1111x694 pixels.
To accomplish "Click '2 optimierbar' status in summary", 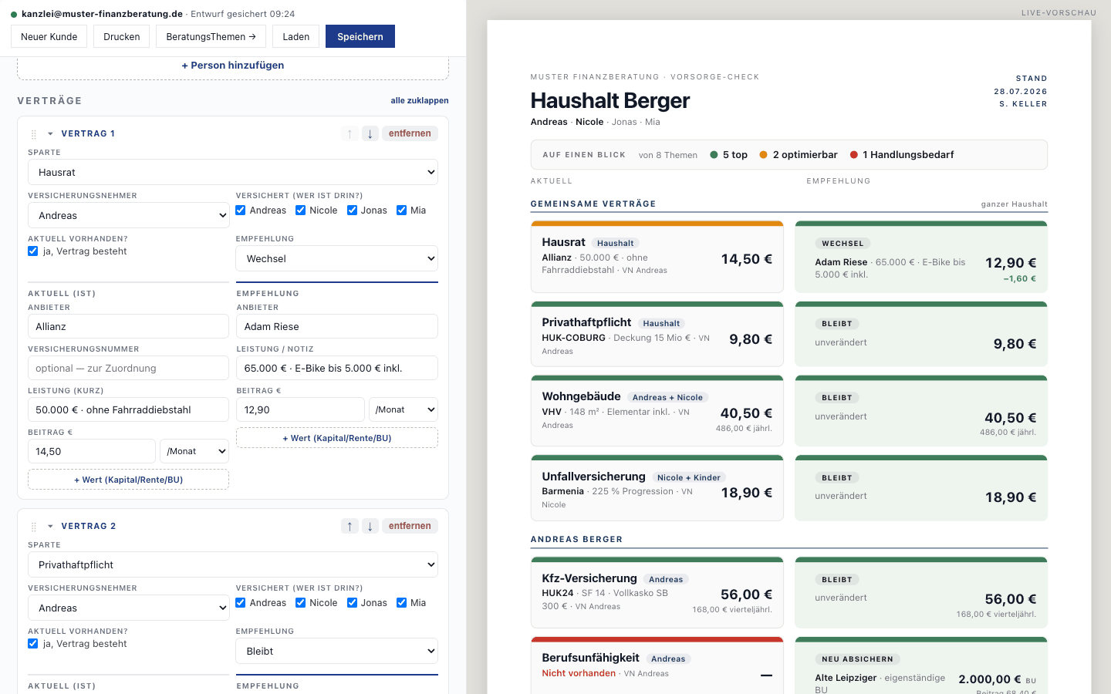I will click(799, 155).
